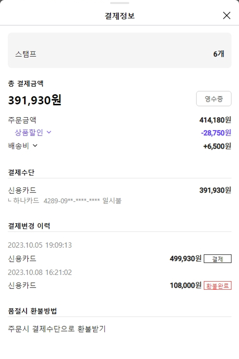Click the +6,500원 shipping fee amount
This screenshot has width=239, height=359.
(x=217, y=146)
